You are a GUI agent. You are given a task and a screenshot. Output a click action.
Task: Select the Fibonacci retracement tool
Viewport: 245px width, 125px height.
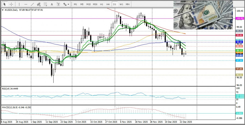coord(46,4)
